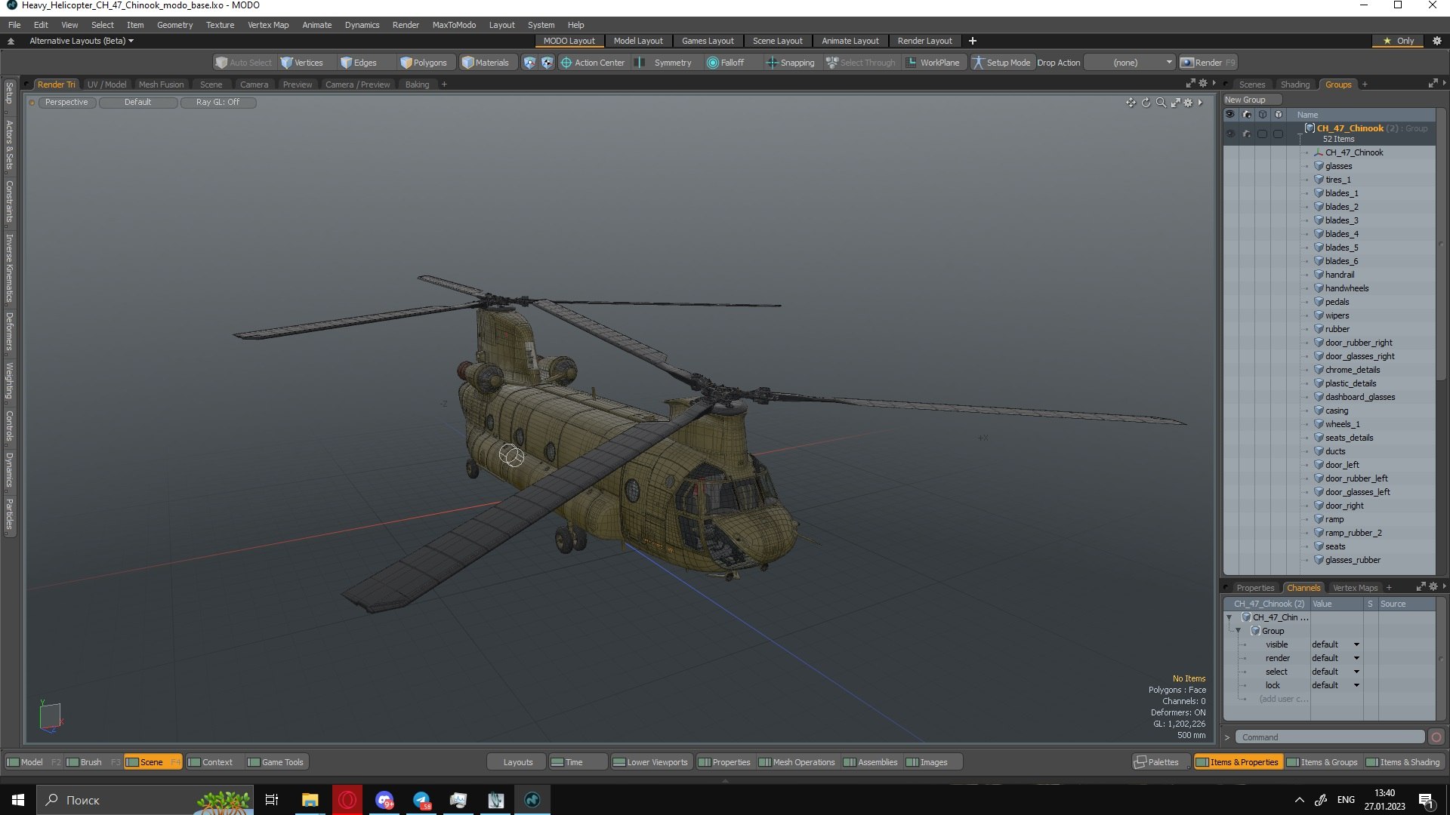Toggle render camera for CH_47_Chinook group
The image size is (1450, 815).
(1246, 134)
